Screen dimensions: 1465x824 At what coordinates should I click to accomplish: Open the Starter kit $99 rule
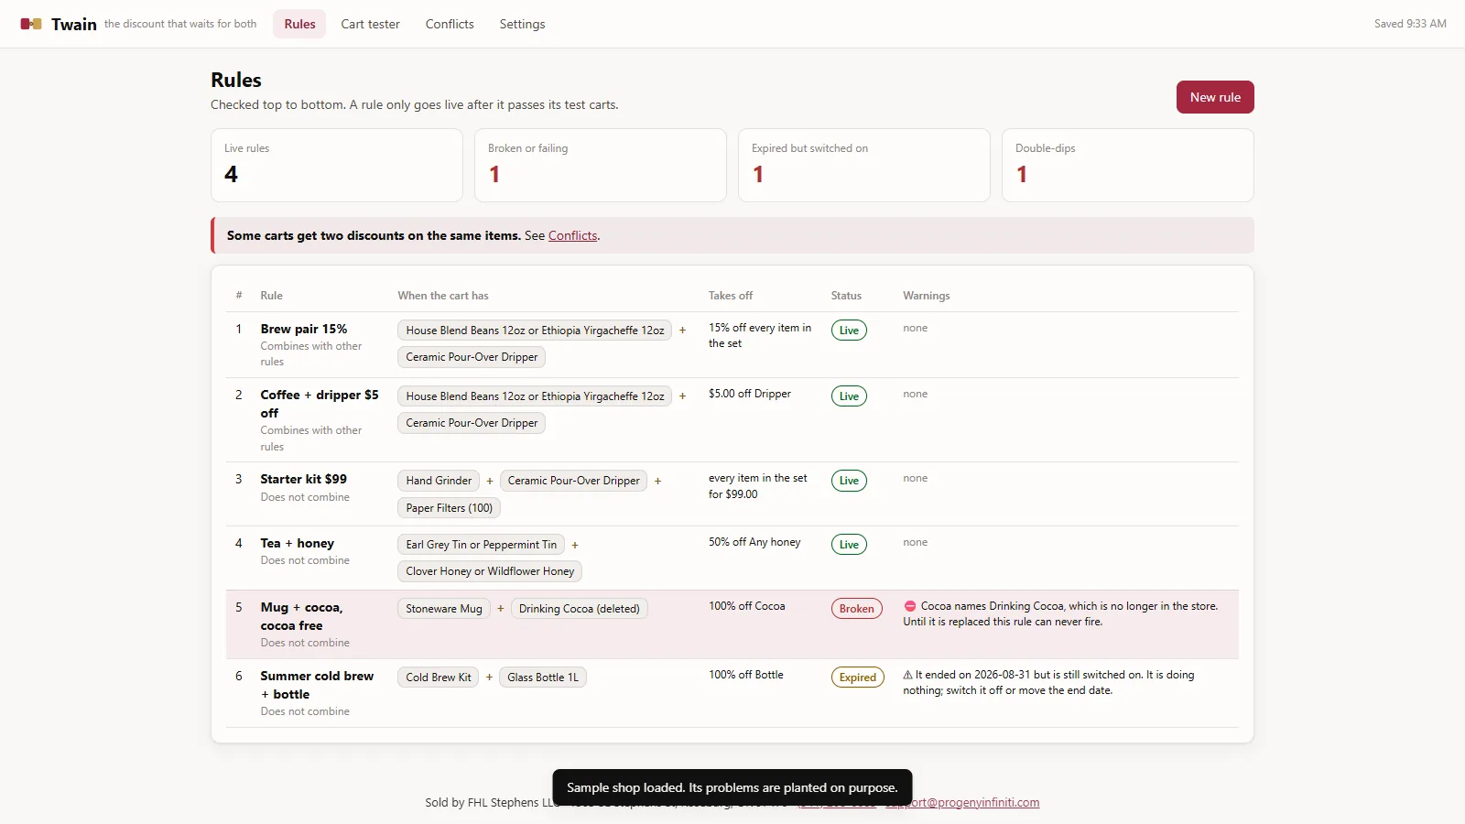(x=303, y=479)
